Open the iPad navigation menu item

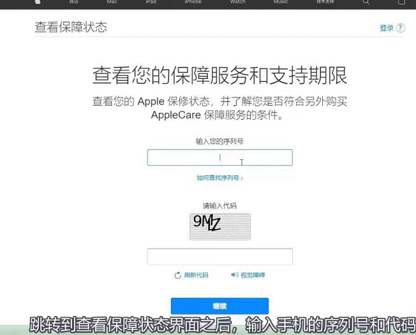(151, 1)
